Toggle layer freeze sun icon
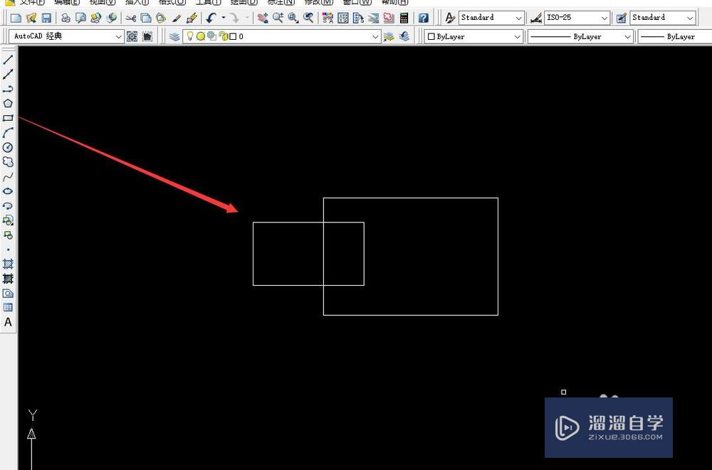The image size is (712, 470). coord(201,36)
